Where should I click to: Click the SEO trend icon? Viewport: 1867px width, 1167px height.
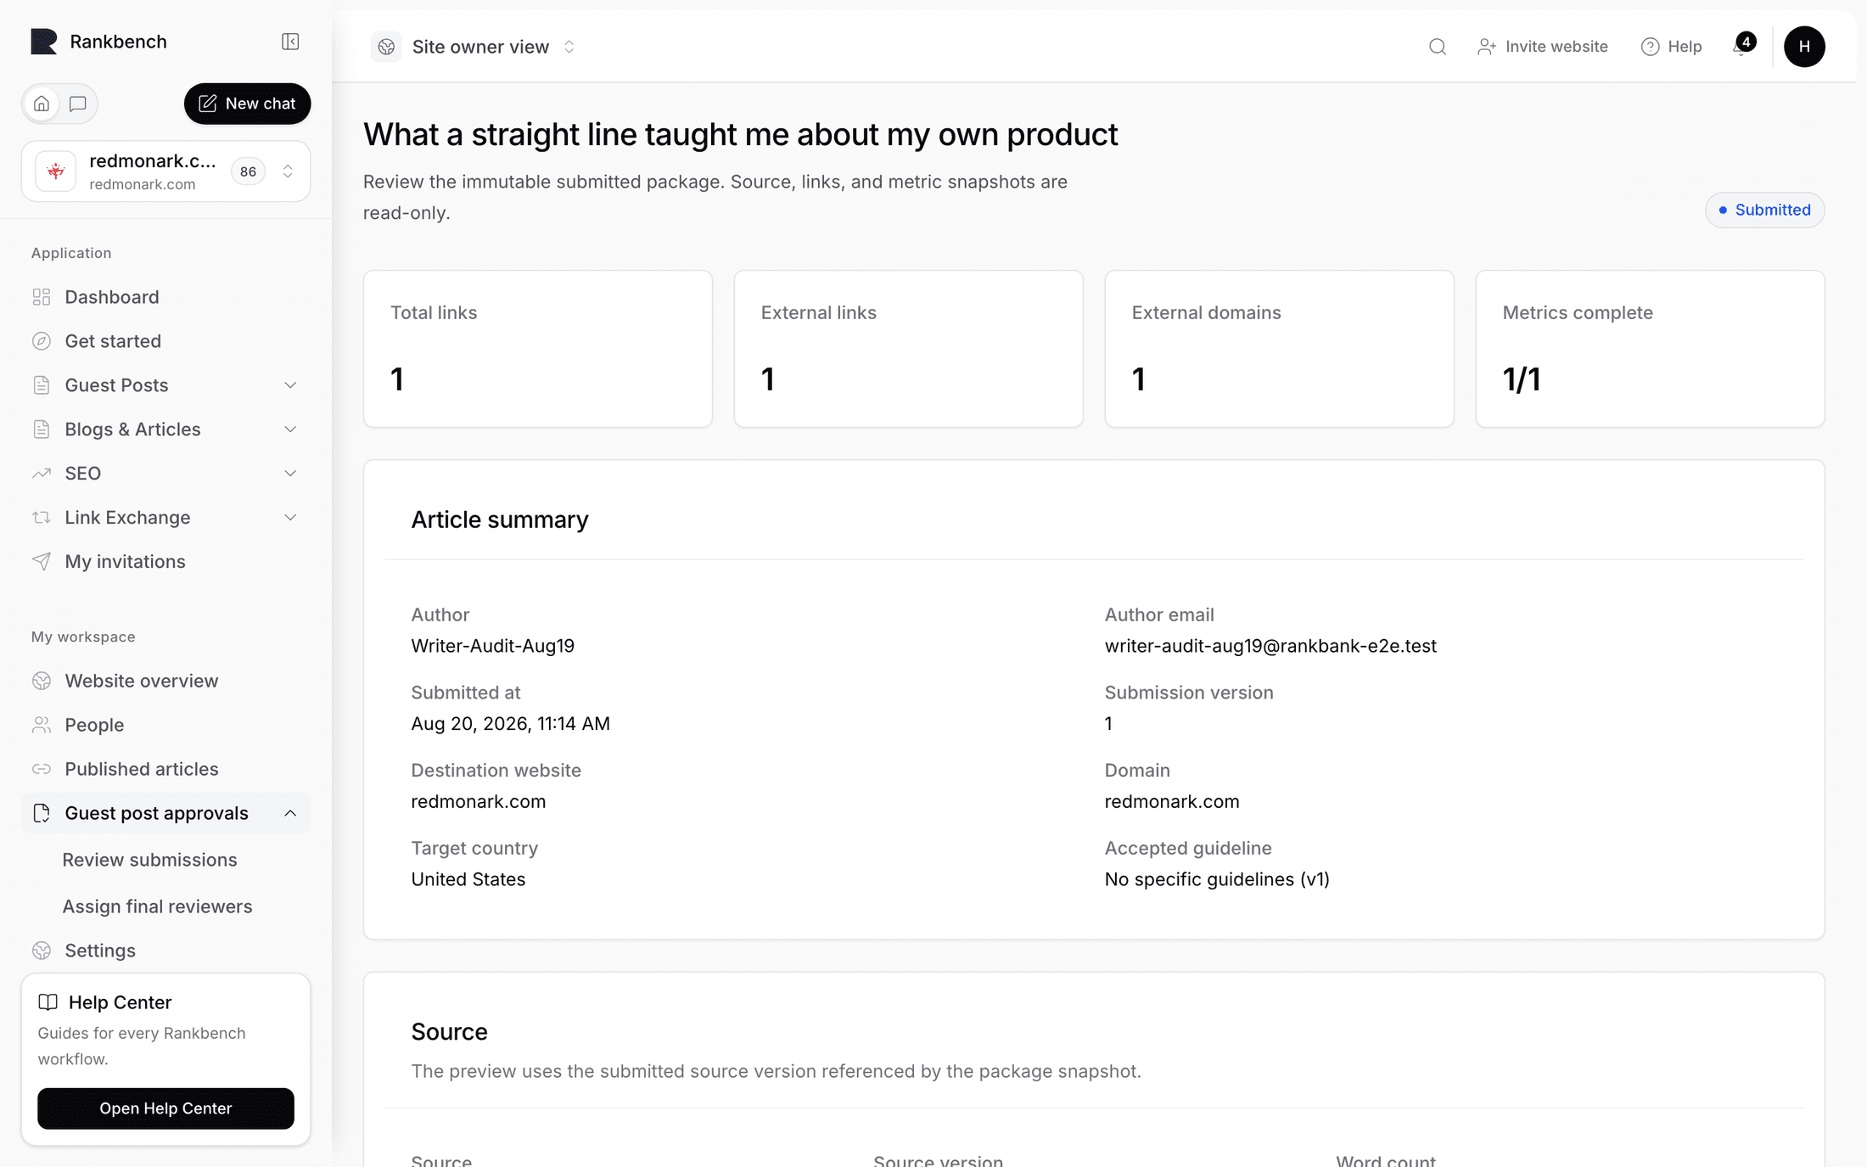pos(42,474)
